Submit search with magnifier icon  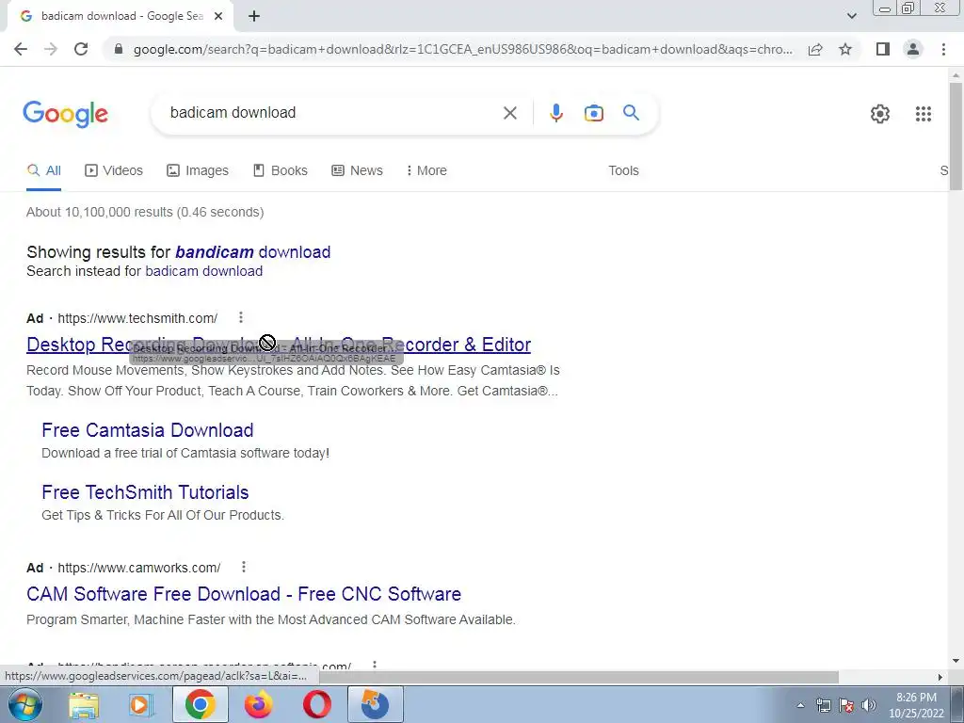631,113
